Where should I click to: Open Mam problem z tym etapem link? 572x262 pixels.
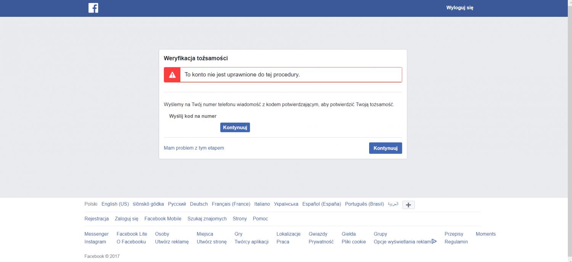tap(194, 148)
